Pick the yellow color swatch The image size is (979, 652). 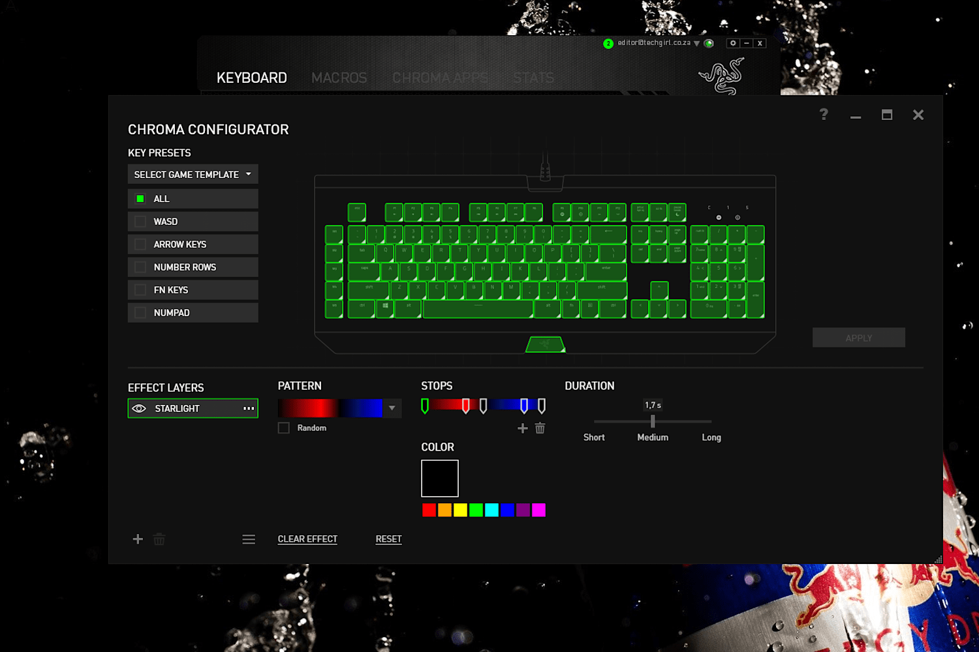coord(460,510)
